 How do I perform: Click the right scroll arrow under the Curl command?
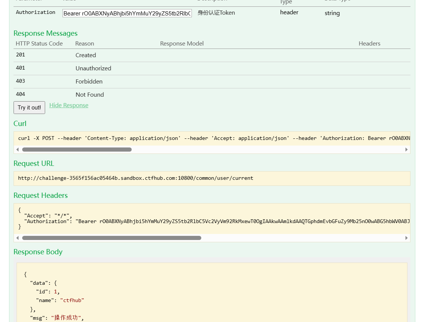[406, 149]
